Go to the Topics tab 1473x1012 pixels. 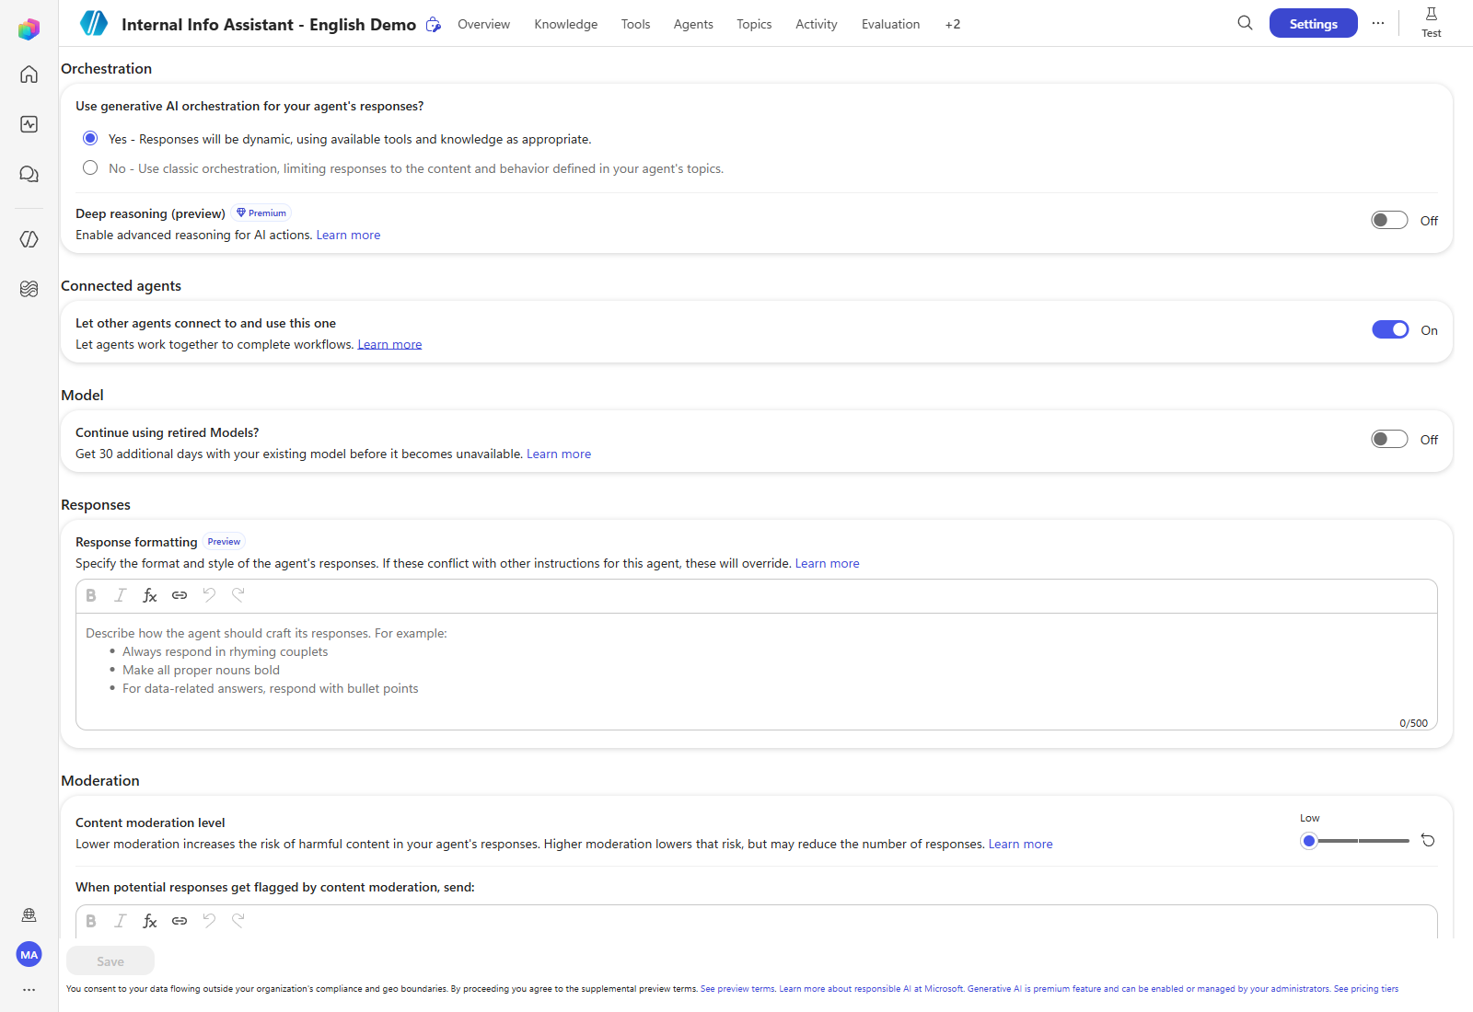pos(754,24)
